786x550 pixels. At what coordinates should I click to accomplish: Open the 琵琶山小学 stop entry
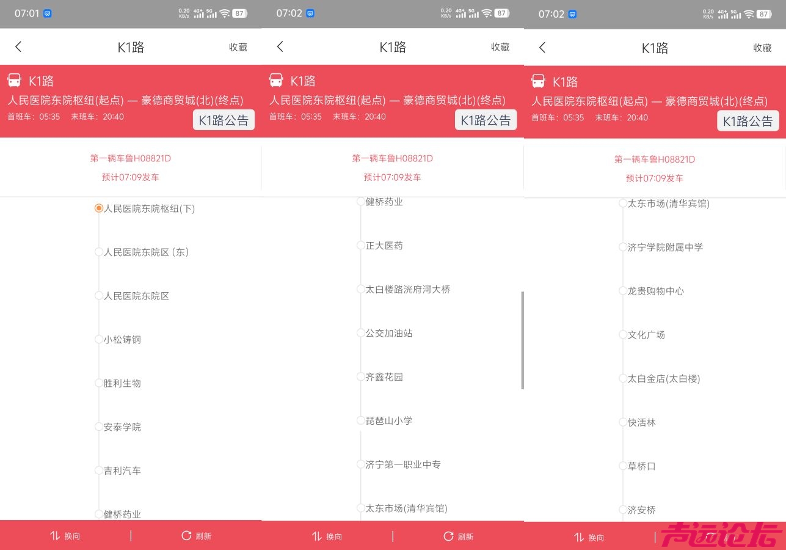[389, 420]
